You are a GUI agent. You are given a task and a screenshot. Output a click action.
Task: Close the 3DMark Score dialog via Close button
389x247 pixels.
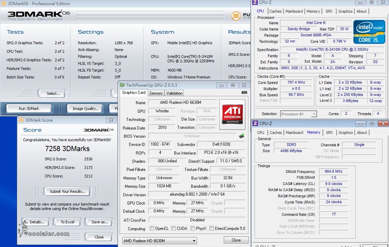point(99,237)
